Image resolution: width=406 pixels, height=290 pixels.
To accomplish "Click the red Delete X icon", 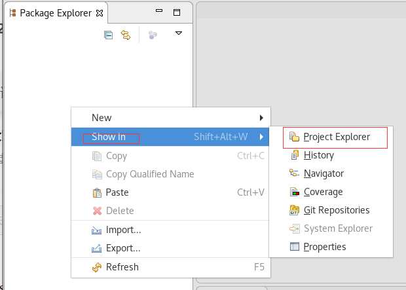I will tap(98, 211).
